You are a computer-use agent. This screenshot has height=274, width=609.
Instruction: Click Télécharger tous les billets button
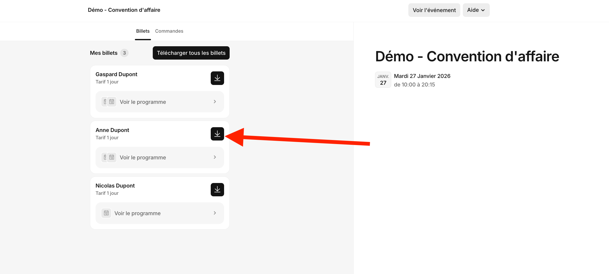click(191, 53)
